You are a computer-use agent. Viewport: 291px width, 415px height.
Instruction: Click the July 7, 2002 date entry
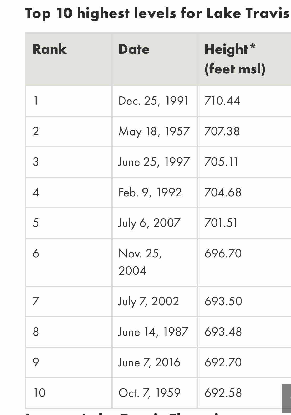click(148, 301)
